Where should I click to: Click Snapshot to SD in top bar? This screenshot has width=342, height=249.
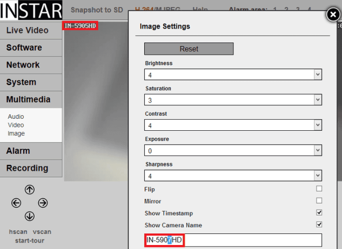point(97,10)
